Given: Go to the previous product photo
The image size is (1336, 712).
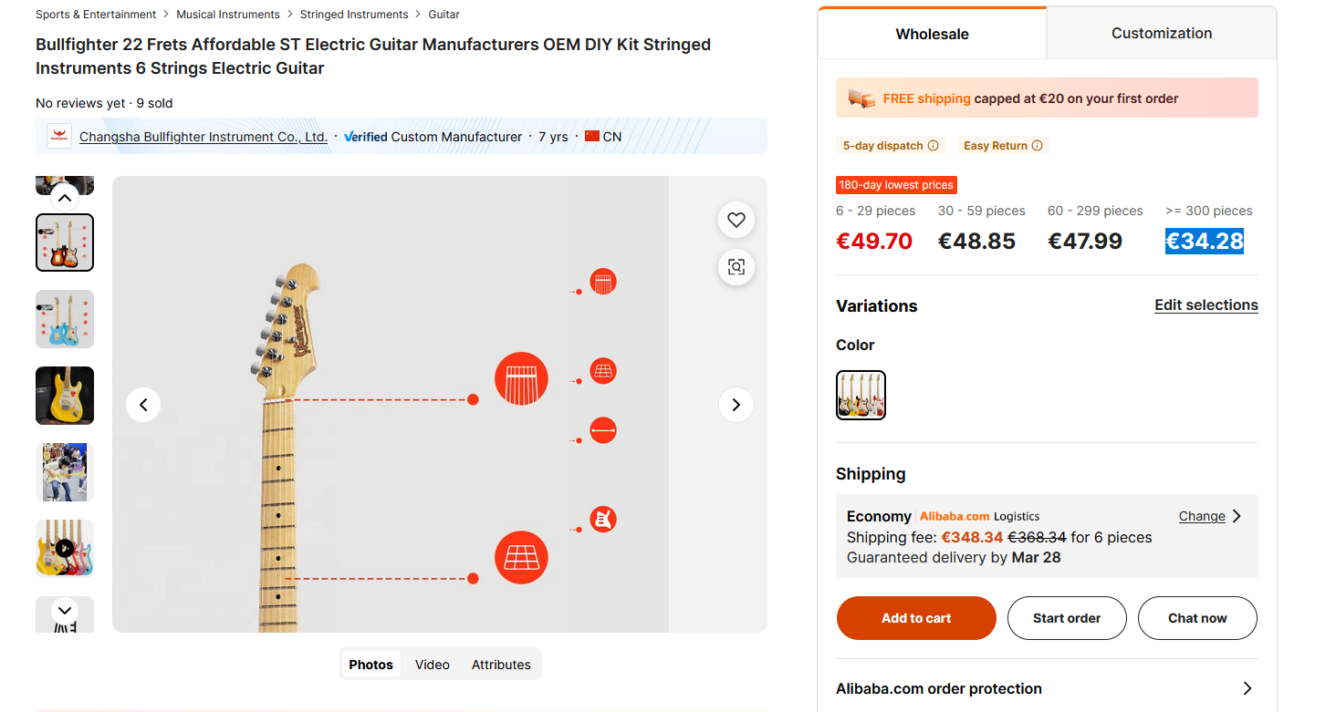Looking at the screenshot, I should [143, 405].
